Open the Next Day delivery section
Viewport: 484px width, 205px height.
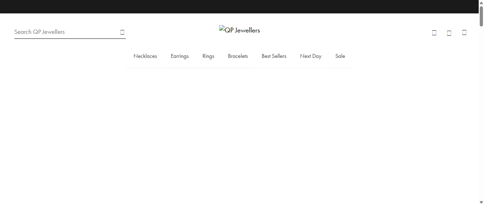point(311,56)
